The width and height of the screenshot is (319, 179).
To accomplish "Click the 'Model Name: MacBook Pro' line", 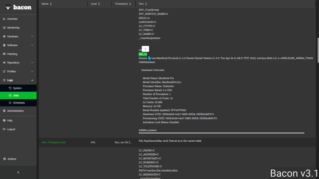I will click(x=158, y=78).
